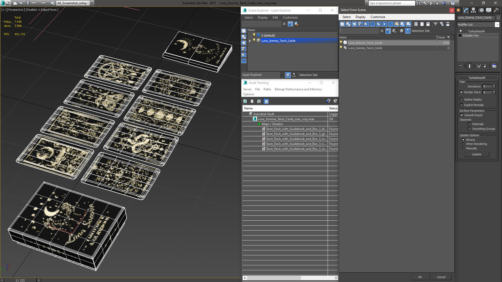Click Select All icon in Select From Scene

(x=416, y=24)
